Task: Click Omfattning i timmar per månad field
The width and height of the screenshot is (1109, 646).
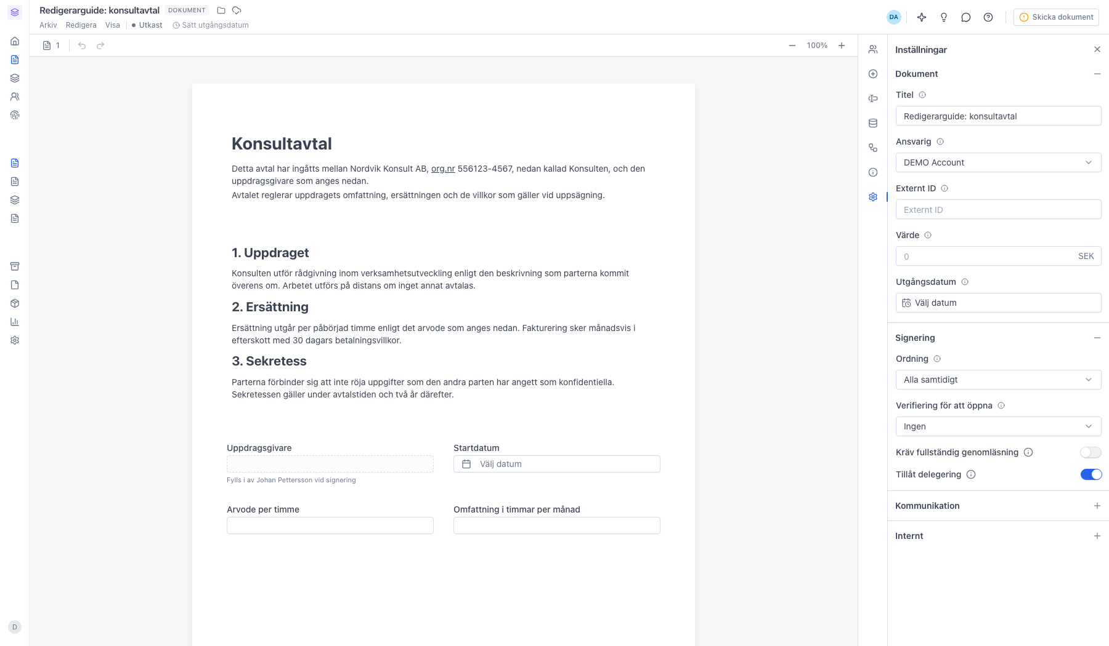Action: [x=557, y=525]
